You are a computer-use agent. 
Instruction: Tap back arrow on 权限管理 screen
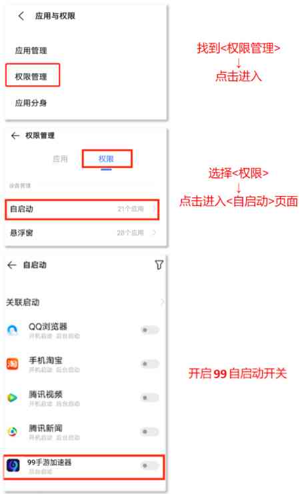pos(15,136)
